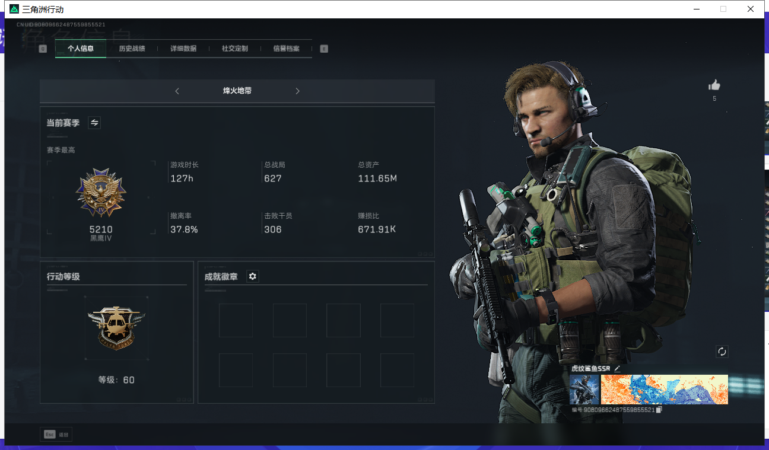This screenshot has width=769, height=450.
Task: Select the bottom-right empty achievement badge slot
Action: pos(397,371)
